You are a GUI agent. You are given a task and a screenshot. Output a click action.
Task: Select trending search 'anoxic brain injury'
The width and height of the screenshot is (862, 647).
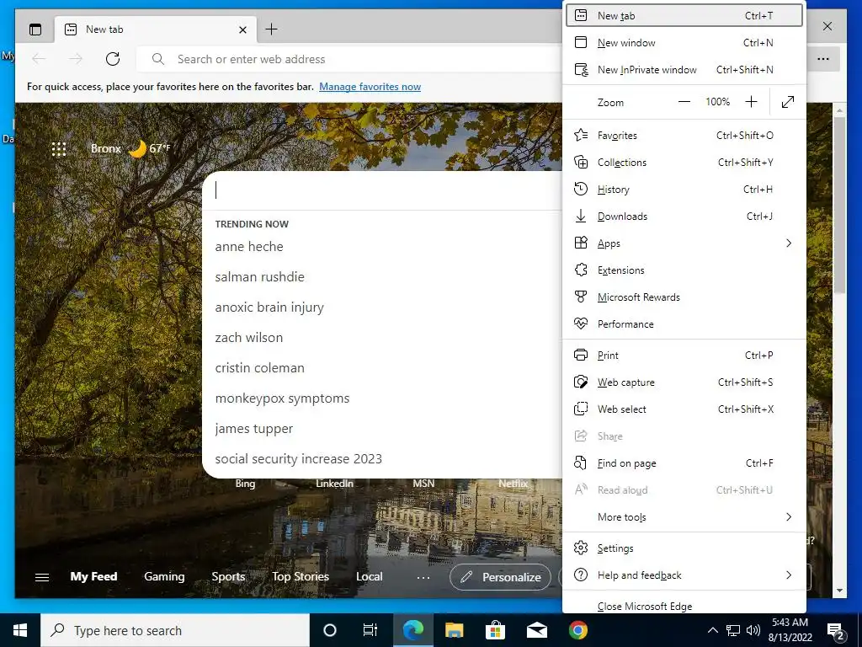pyautogui.click(x=269, y=307)
